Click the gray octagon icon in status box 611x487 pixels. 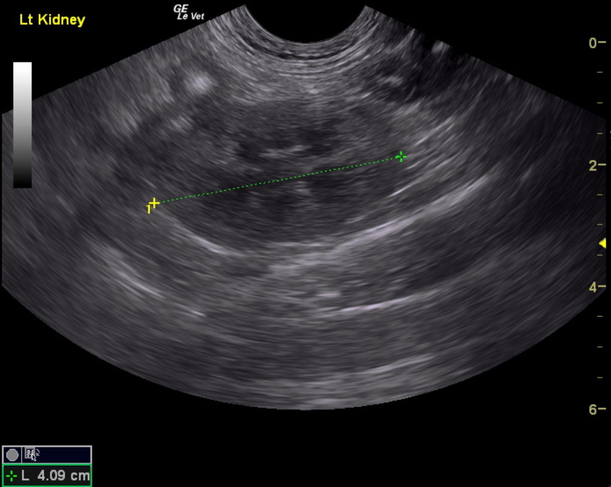[x=12, y=455]
